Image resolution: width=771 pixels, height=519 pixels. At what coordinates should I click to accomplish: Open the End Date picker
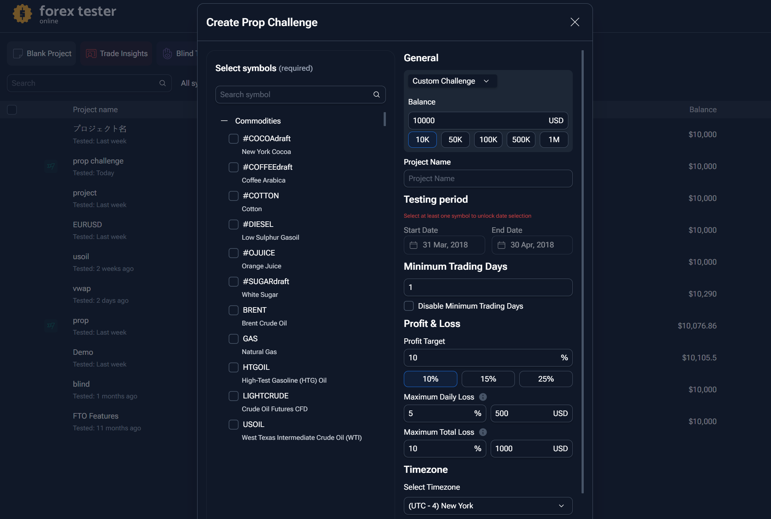tap(532, 245)
